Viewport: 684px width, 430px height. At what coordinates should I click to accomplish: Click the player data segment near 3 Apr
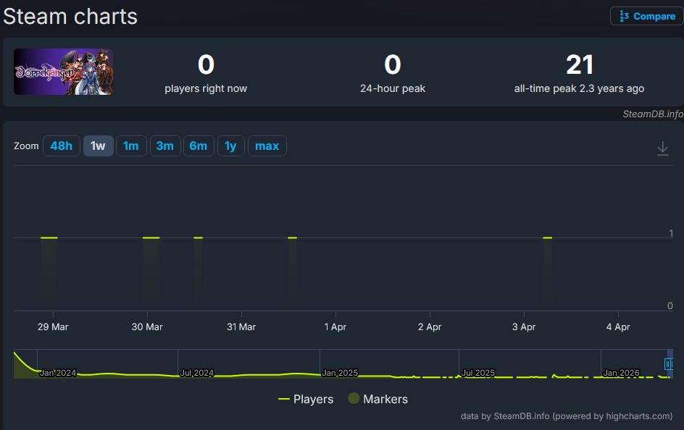pos(548,238)
